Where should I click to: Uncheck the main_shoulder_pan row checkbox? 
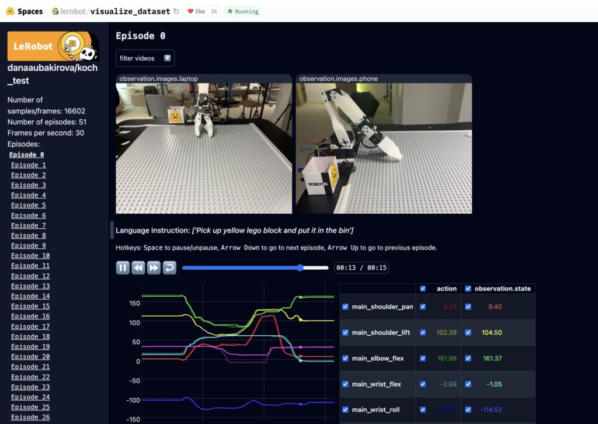[x=345, y=307]
